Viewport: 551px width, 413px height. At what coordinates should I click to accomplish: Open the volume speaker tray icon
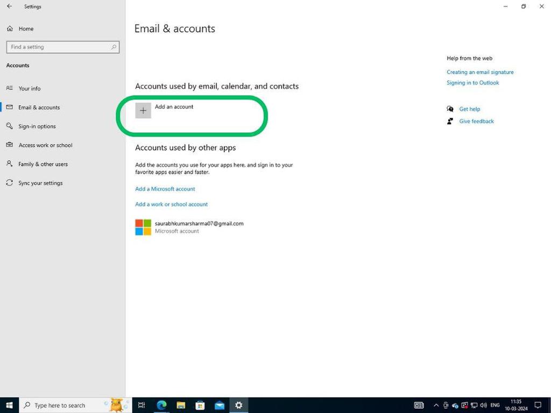484,405
